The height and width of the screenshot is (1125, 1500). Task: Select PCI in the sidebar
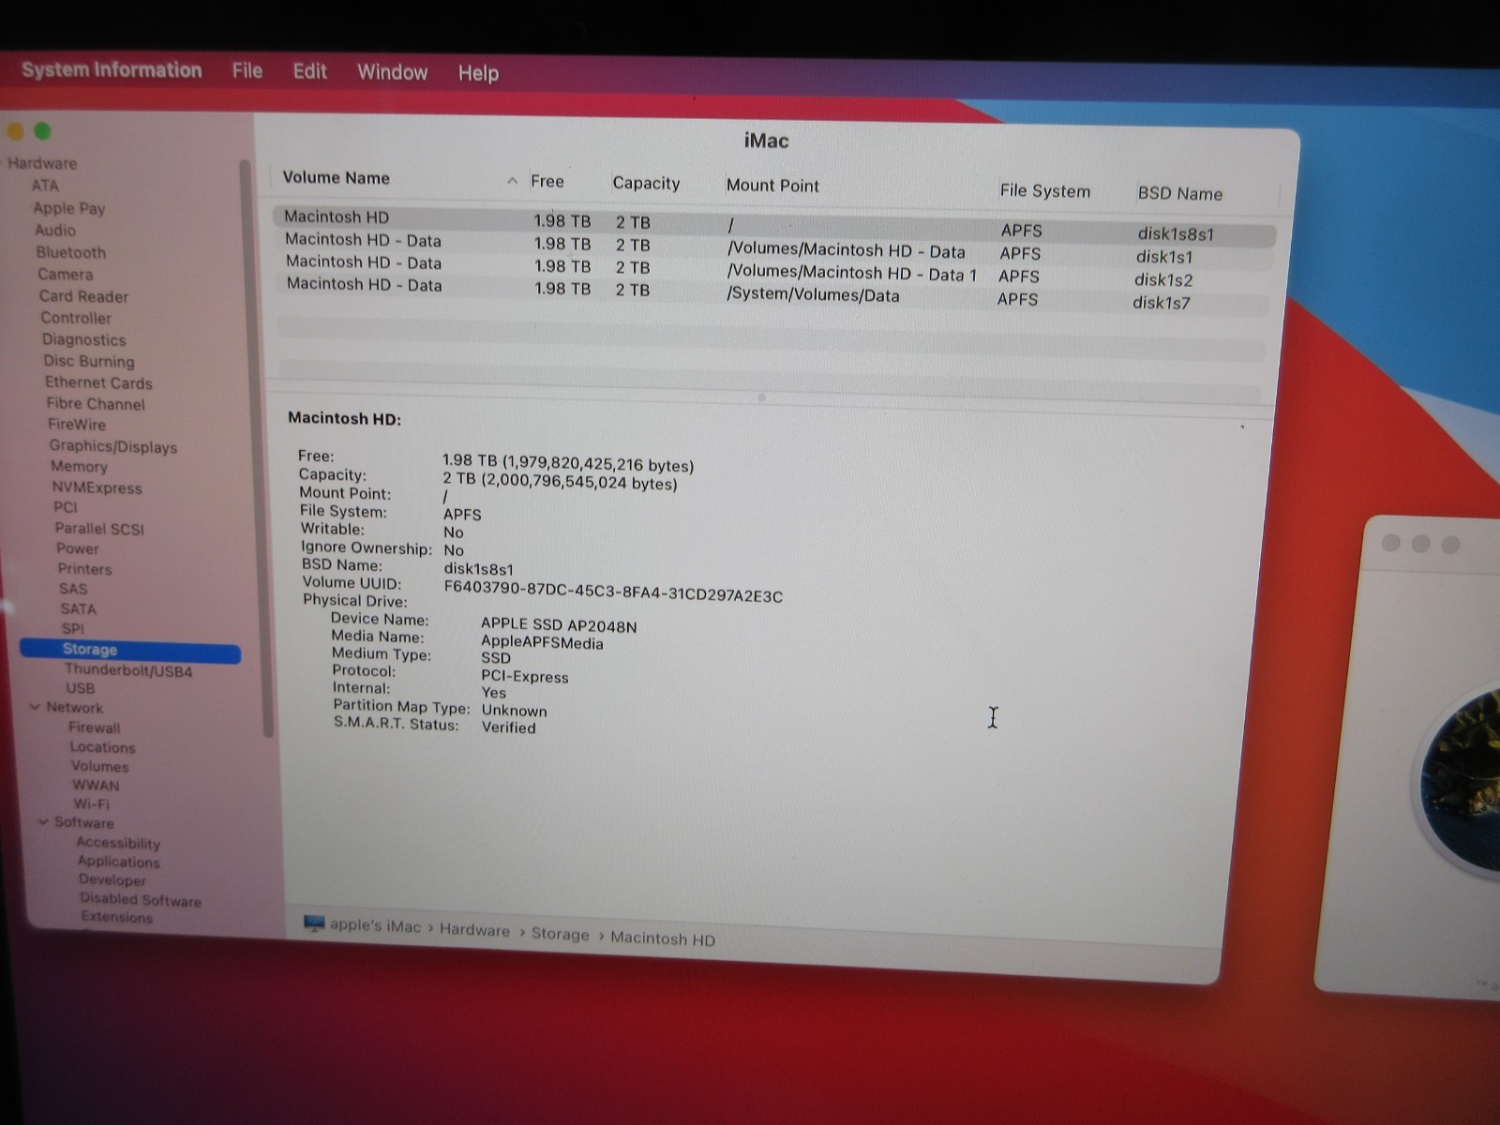[x=66, y=507]
